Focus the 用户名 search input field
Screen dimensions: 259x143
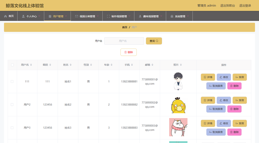pos(124,41)
